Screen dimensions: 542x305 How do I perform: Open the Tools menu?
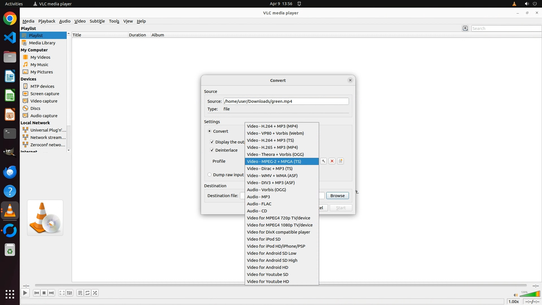pos(114,21)
